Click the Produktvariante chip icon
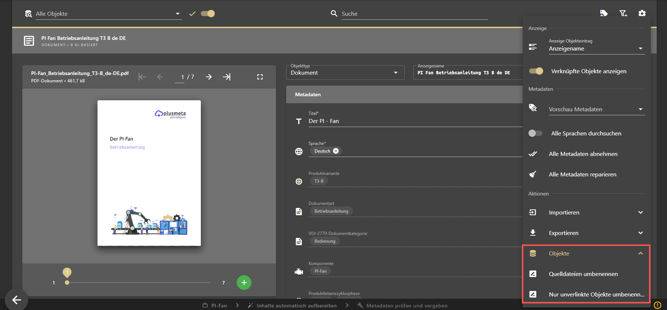The height and width of the screenshot is (310, 667). pos(299,182)
